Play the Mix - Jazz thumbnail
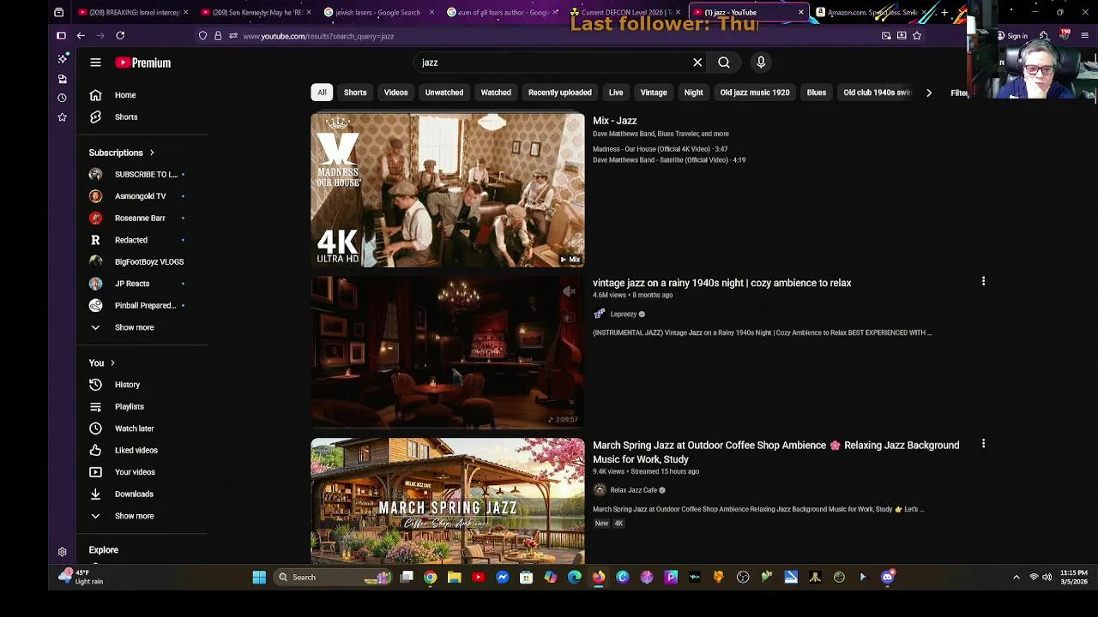The width and height of the screenshot is (1098, 617). click(x=448, y=190)
